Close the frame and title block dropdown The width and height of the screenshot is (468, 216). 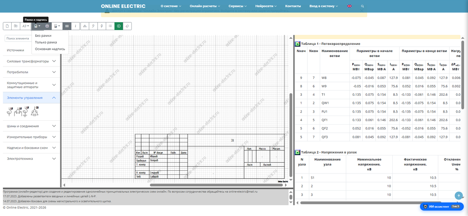[37, 26]
